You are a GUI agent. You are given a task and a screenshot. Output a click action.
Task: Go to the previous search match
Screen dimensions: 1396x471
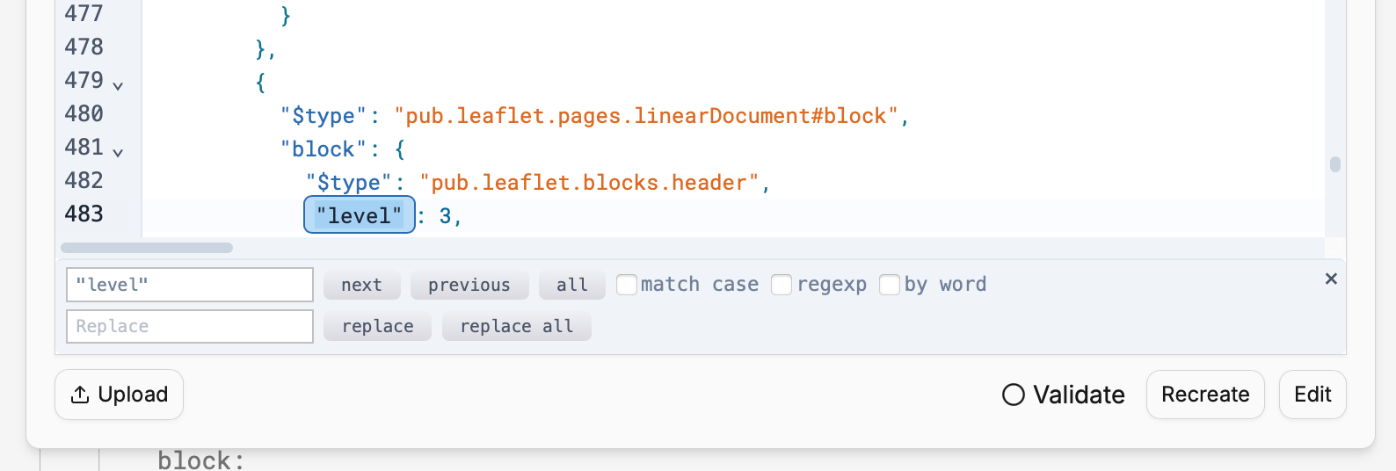(x=469, y=285)
